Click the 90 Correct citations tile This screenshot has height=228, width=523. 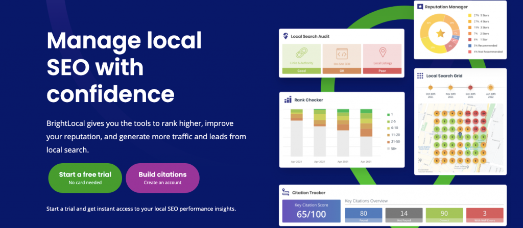tap(444, 215)
